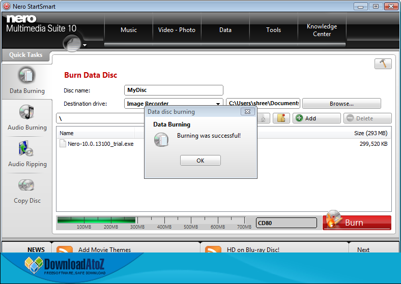
Task: Open the Knowledge Center tab
Action: (322, 30)
